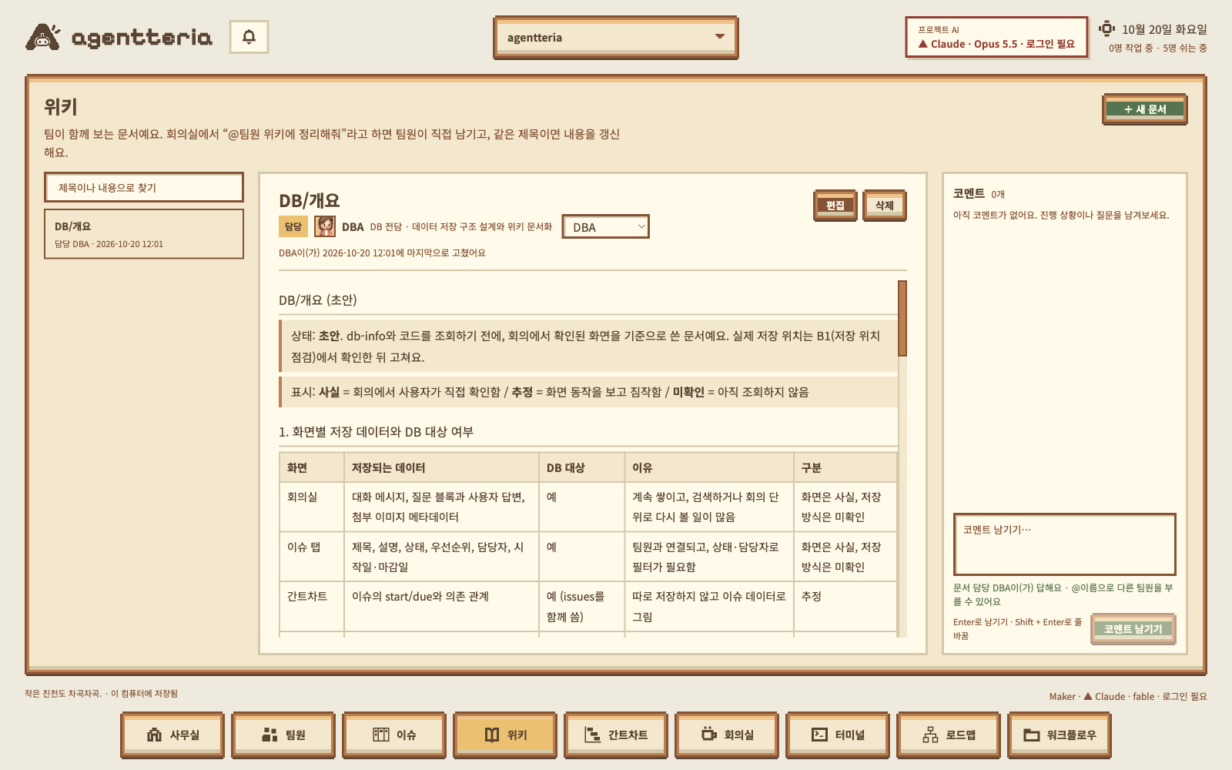Click the DB 대상 column header
Viewport: 1232px width, 770px height.
click(581, 467)
